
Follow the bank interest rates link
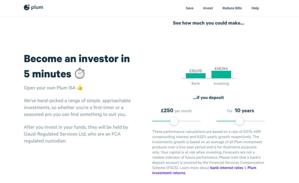227,168
